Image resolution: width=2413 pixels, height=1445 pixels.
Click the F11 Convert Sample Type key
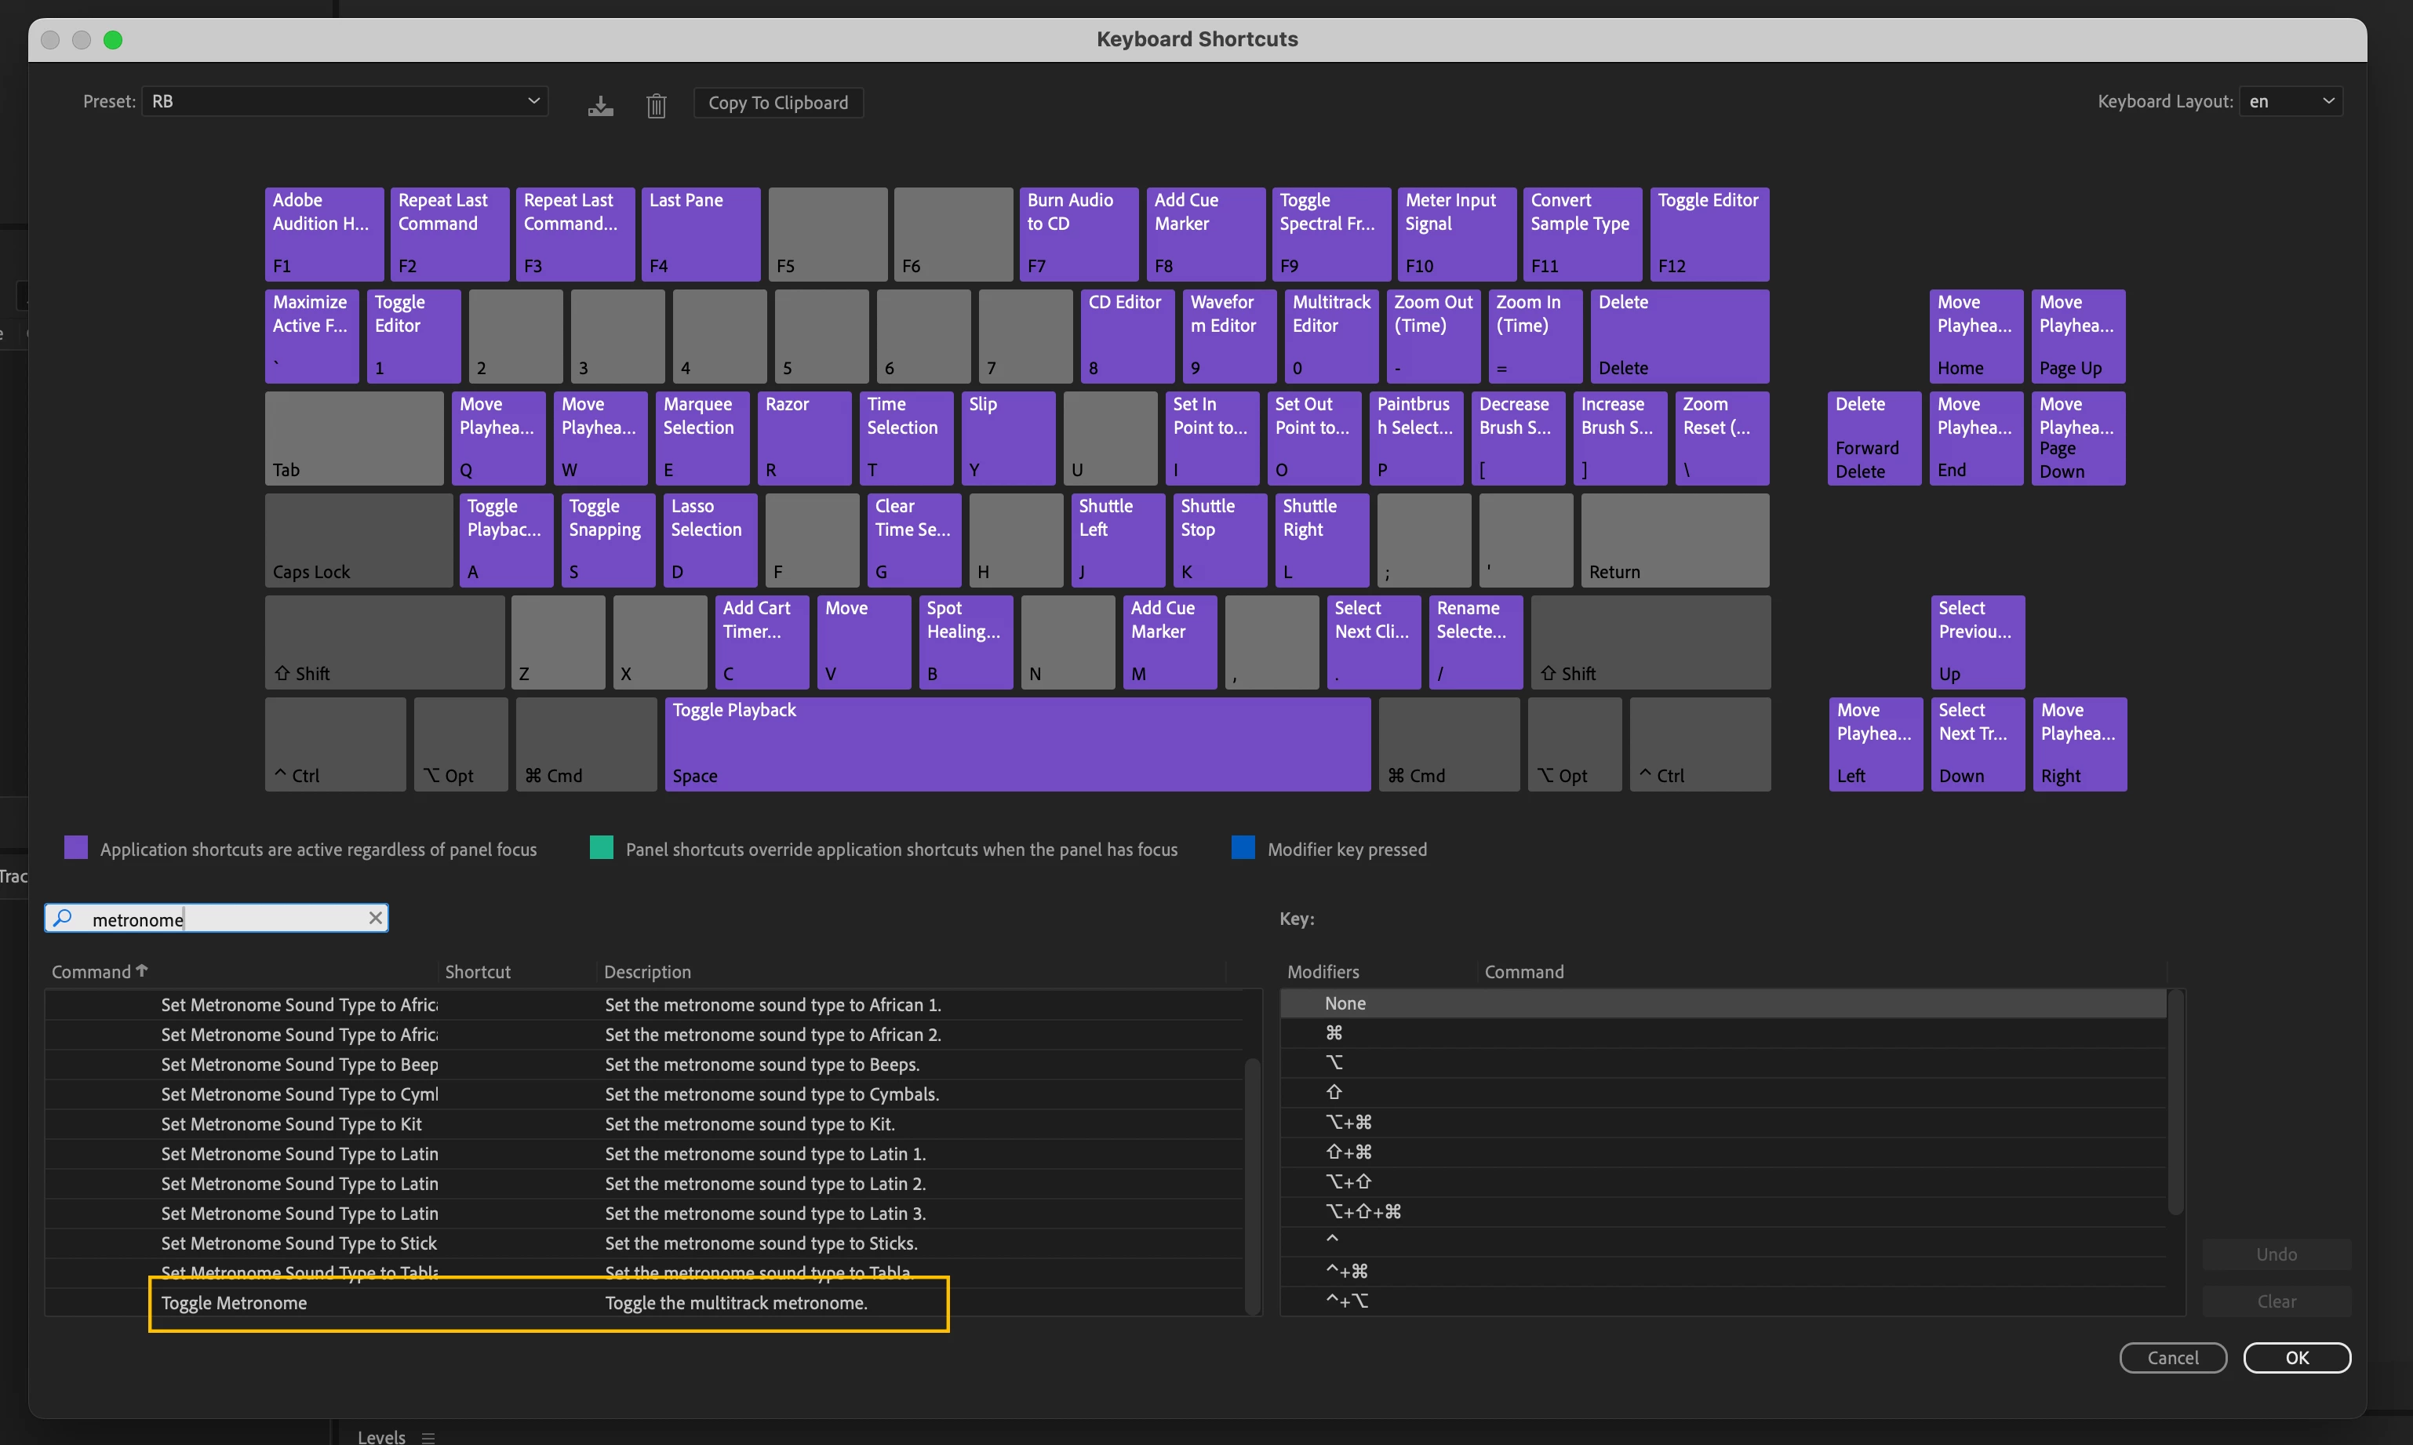pos(1583,234)
